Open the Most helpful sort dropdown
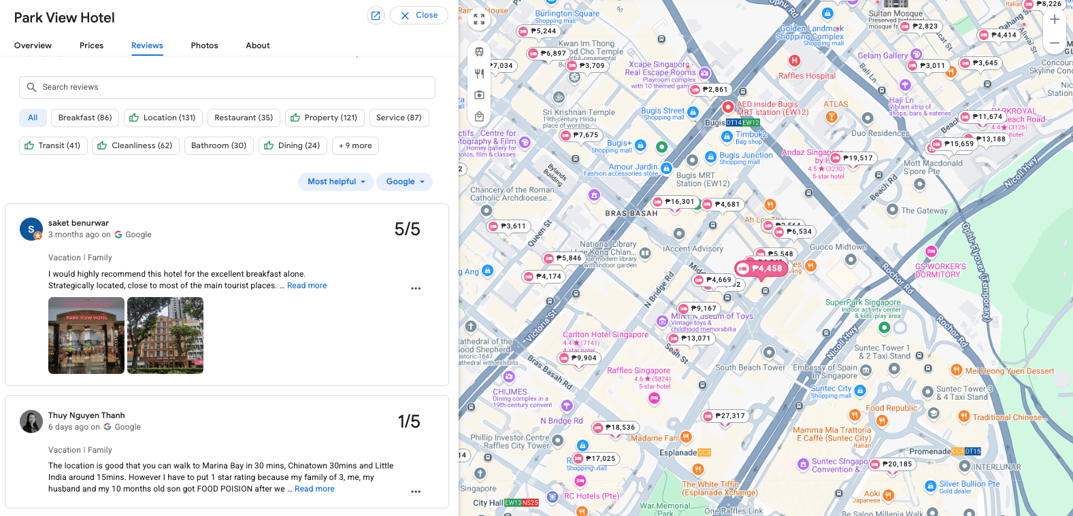1073x516 pixels. [x=336, y=182]
